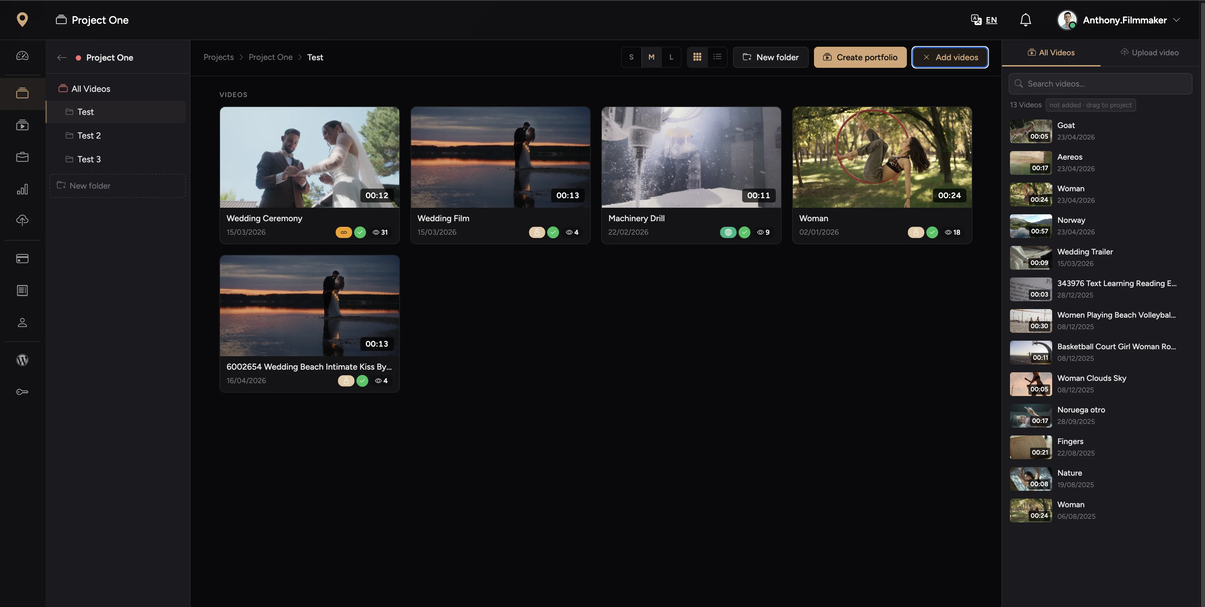Click the dashed New folder placeholder in sidebar
1205x607 pixels.
coord(117,186)
